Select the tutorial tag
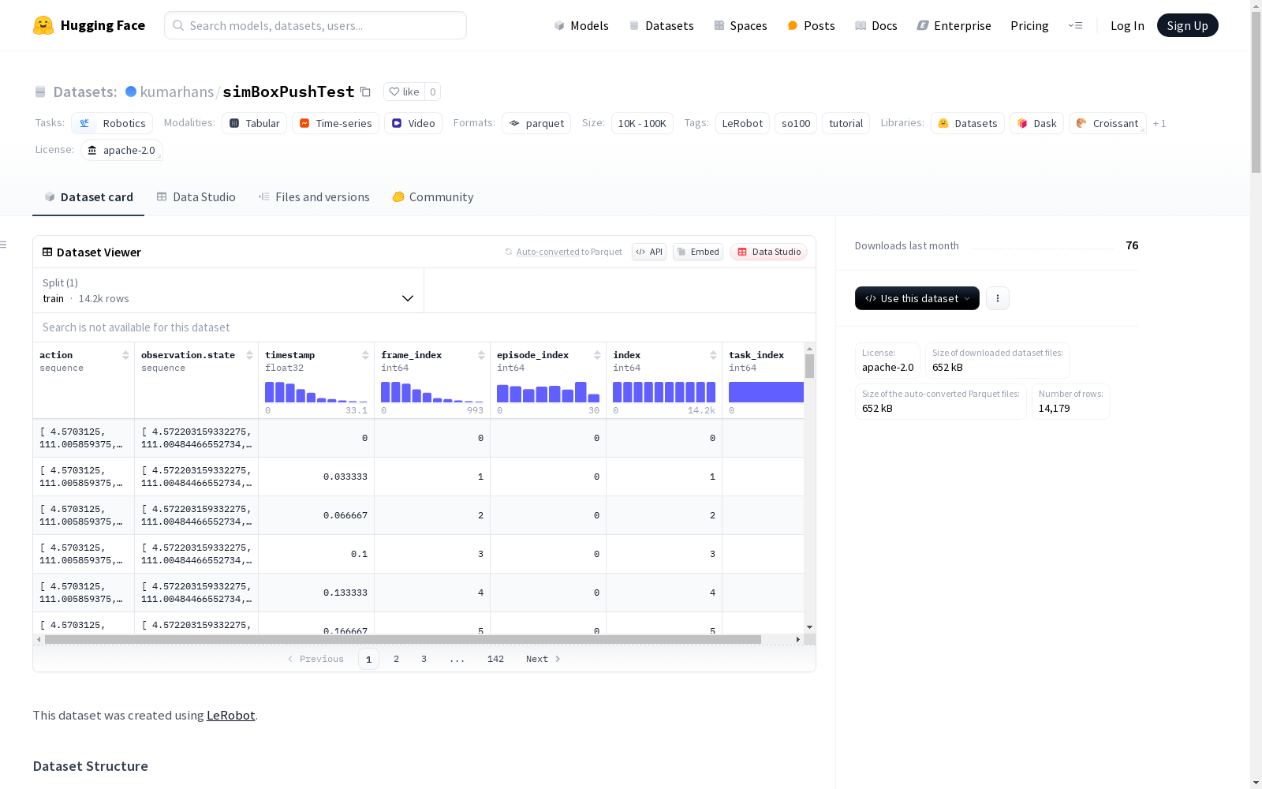Screen dimensions: 1262x789 click(846, 123)
